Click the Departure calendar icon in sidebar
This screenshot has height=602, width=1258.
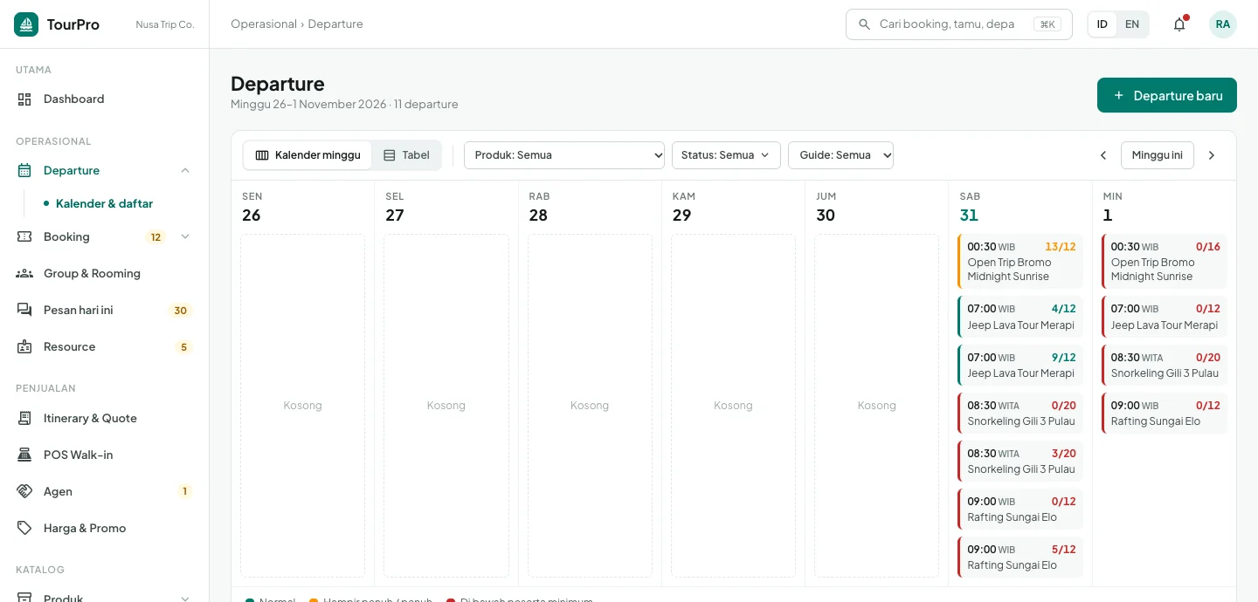(24, 171)
